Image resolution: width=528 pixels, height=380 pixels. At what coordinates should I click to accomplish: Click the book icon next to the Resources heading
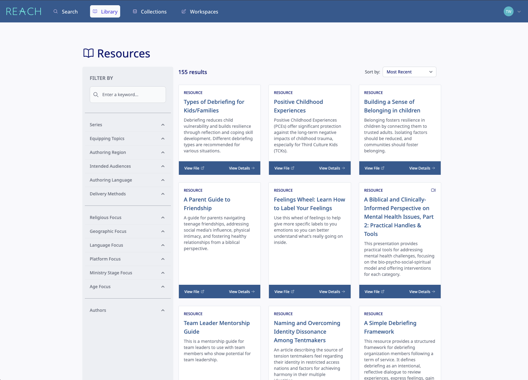(88, 53)
